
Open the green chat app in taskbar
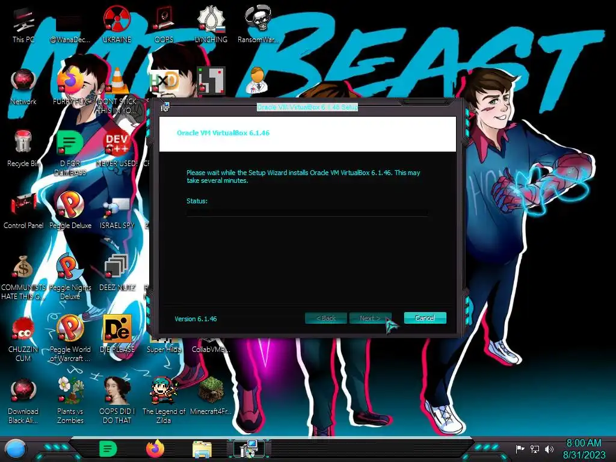(108, 449)
